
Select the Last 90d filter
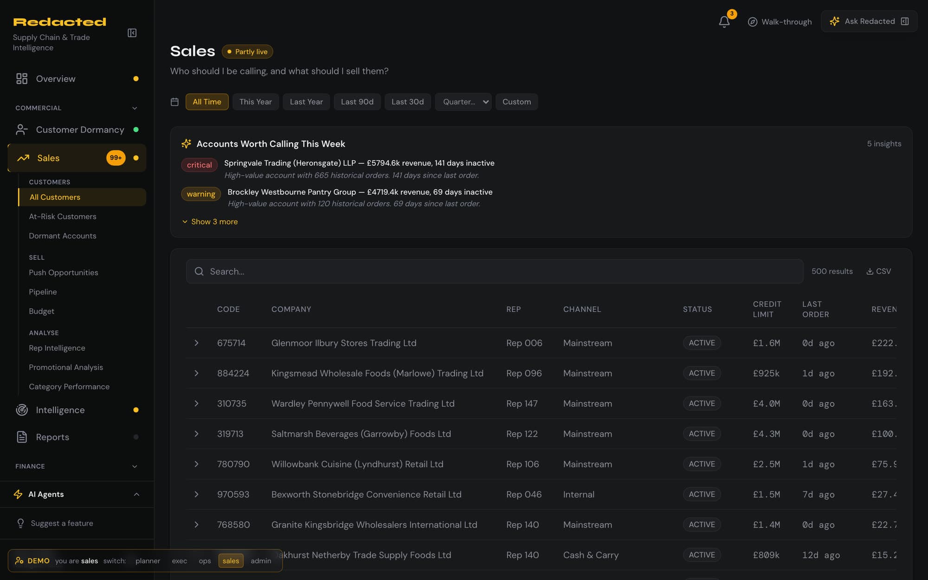(x=357, y=102)
